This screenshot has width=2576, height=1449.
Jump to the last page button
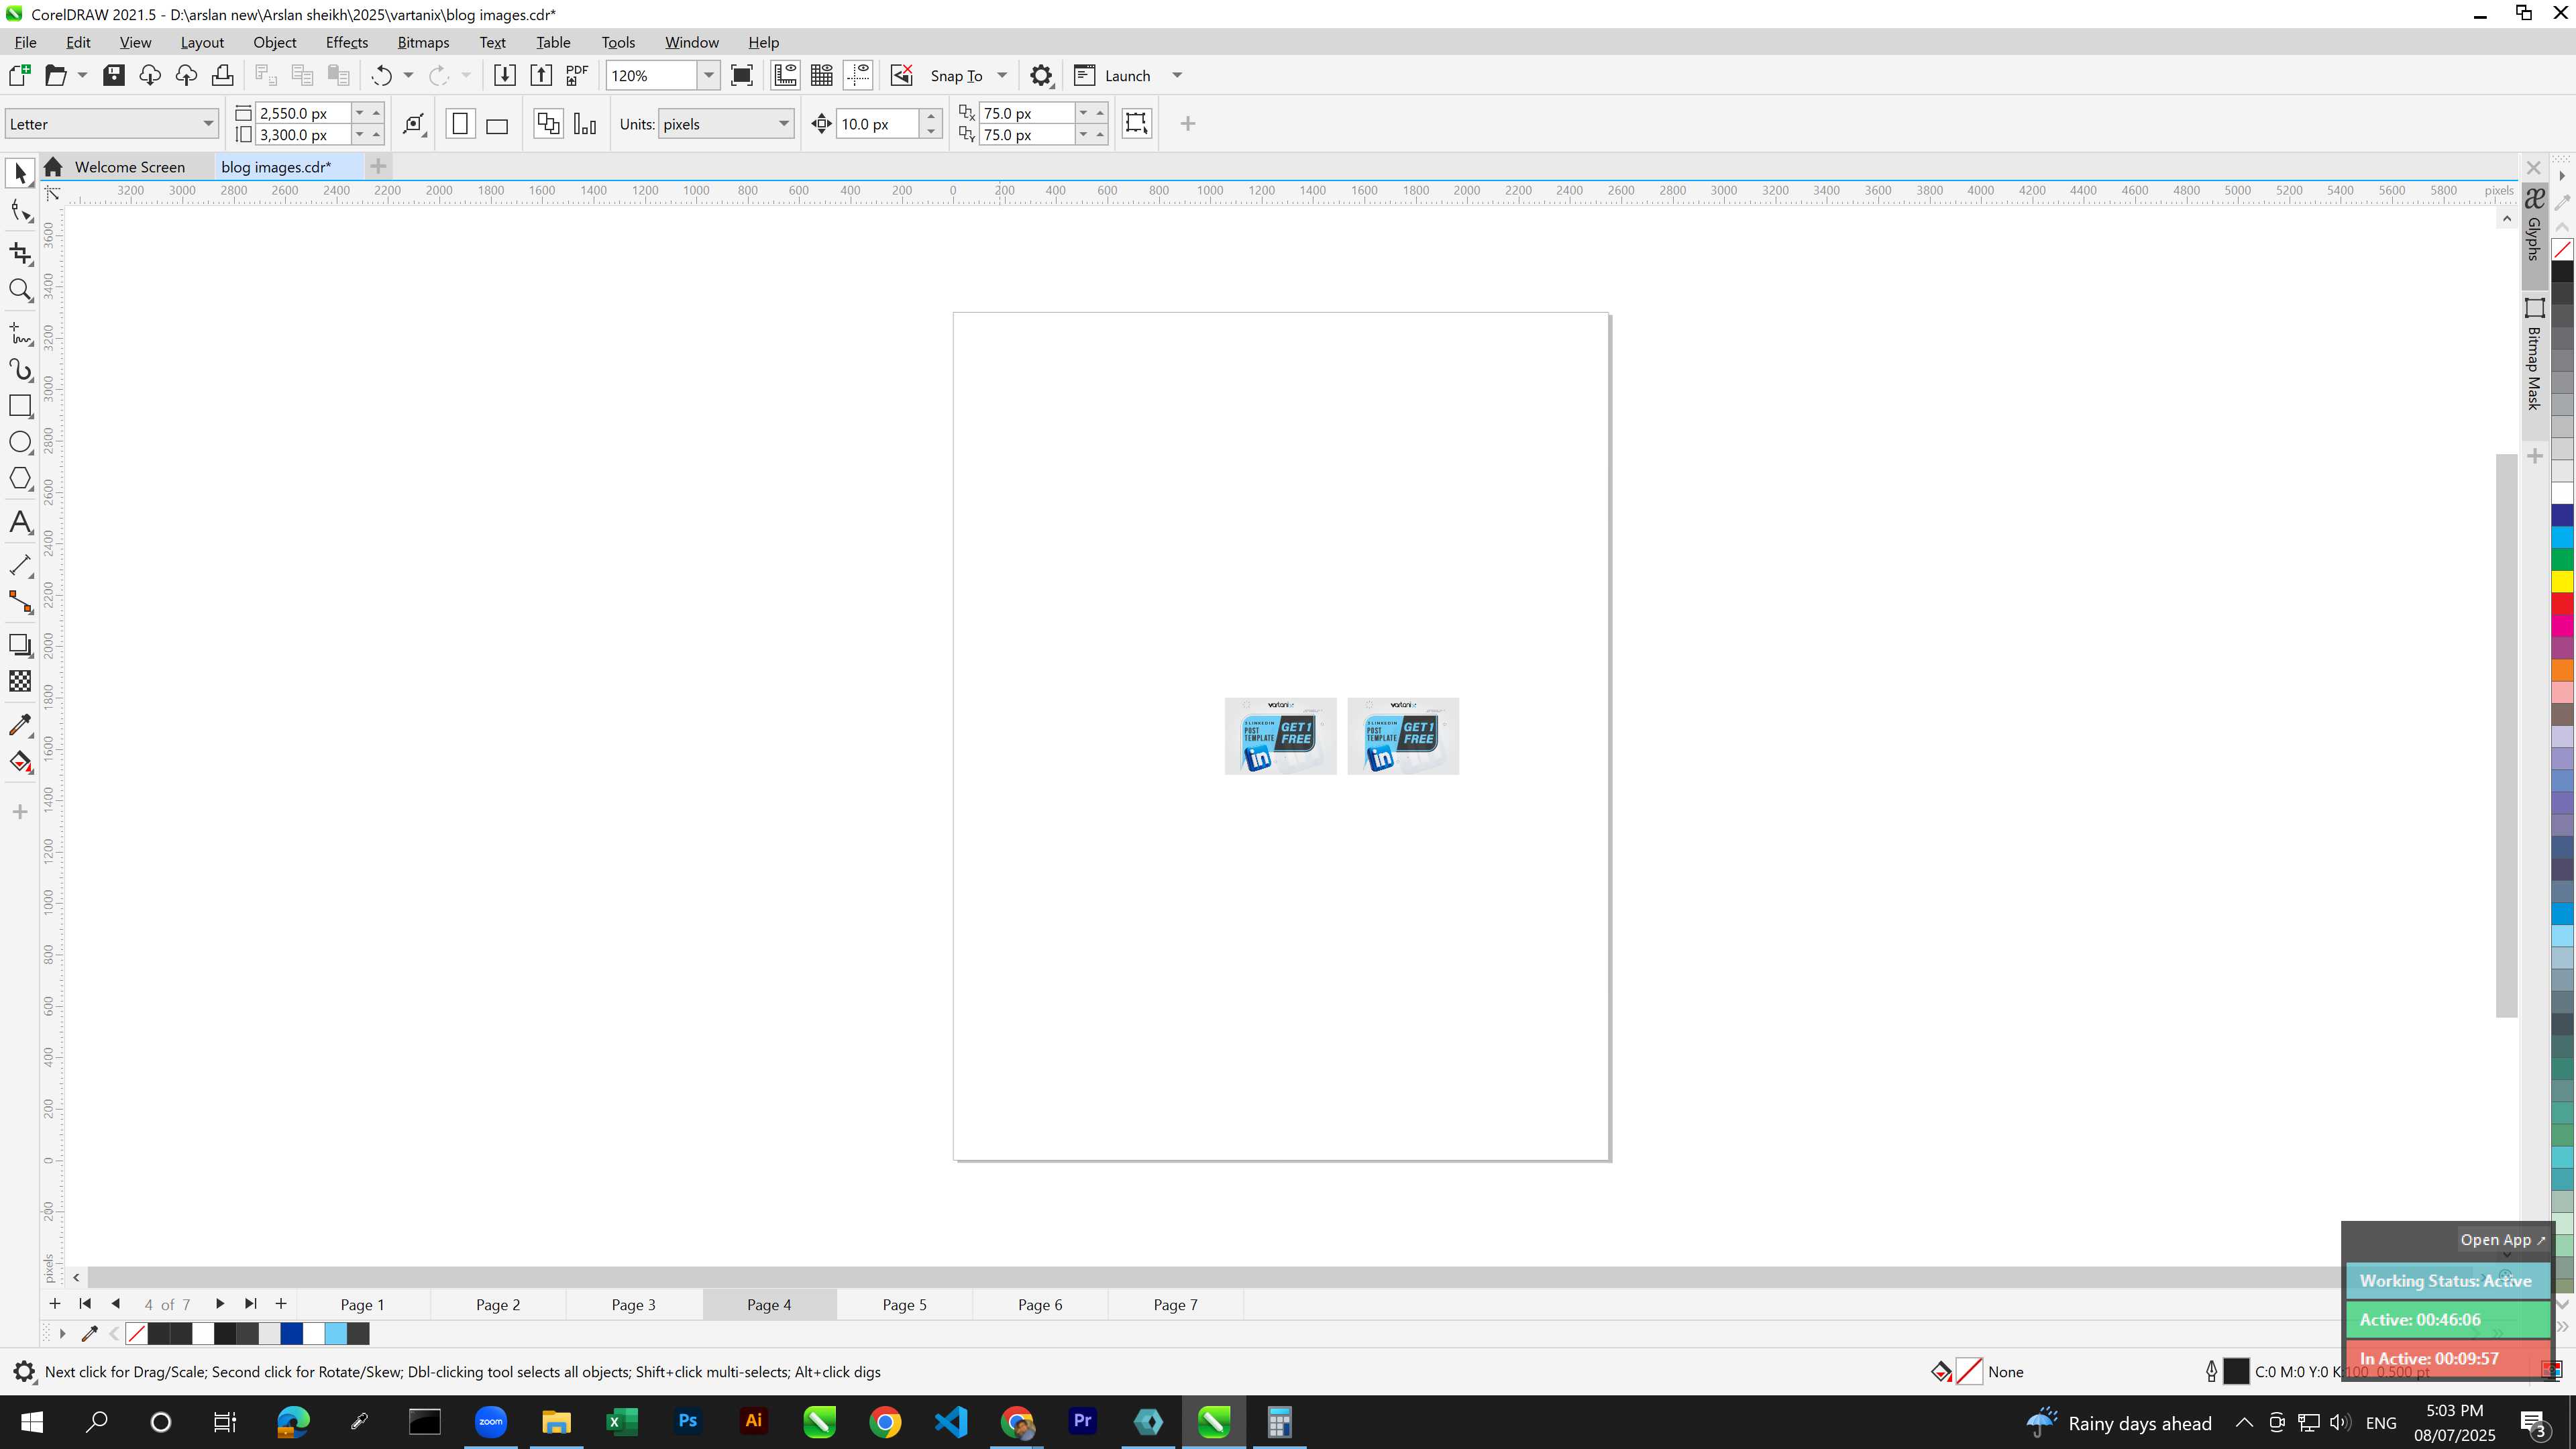[251, 1303]
